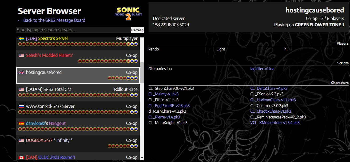Open the CL_Pierre-v1.4.pk3 link
Viewport: 350px width, 162px height.
[164, 117]
